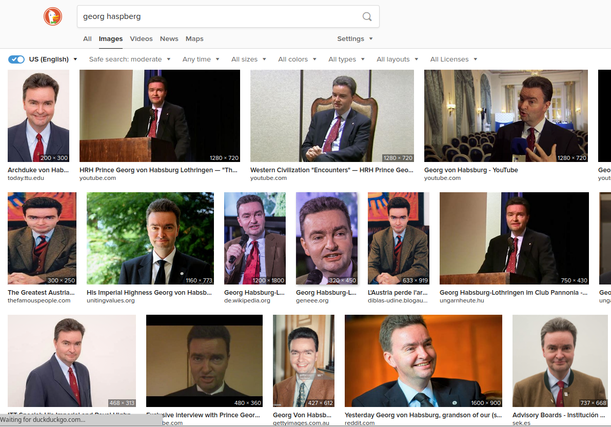Click the magnifying glass search icon

367,16
